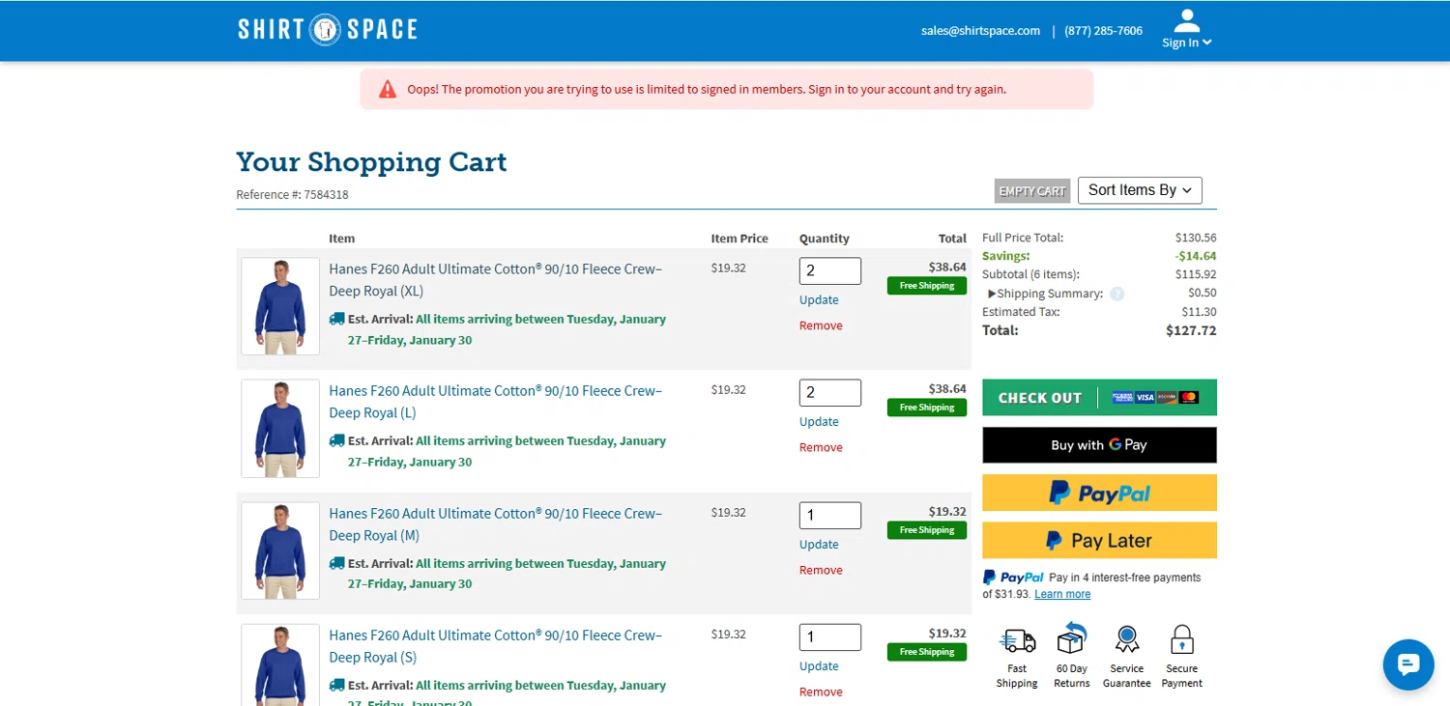Update quantity for Deep Royal (L)
This screenshot has width=1450, height=706.
819,422
